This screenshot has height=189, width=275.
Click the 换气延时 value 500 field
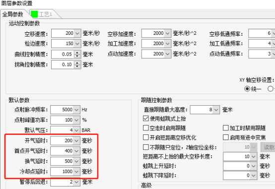click(62, 161)
